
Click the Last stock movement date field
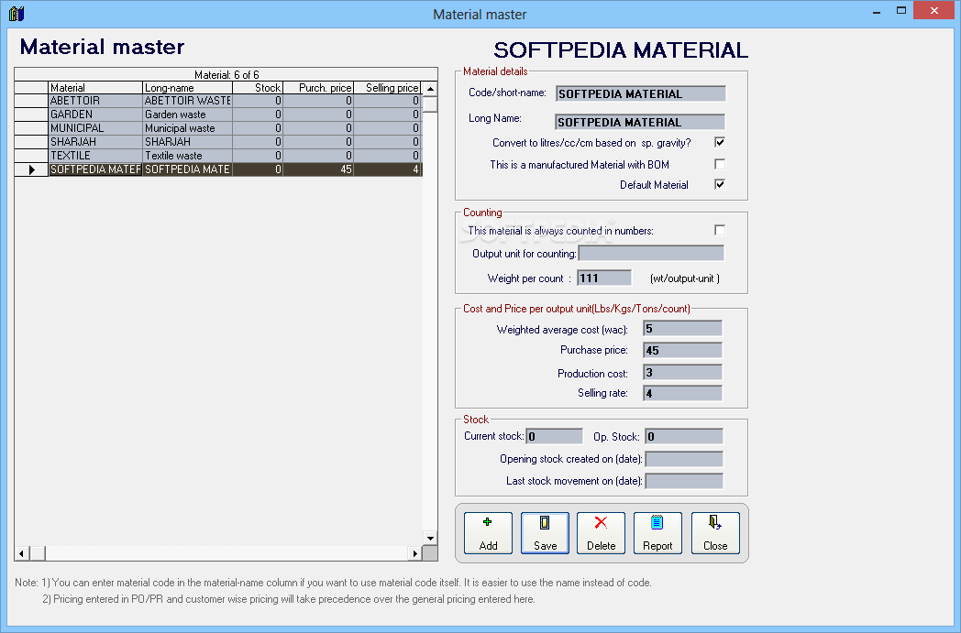(x=684, y=481)
